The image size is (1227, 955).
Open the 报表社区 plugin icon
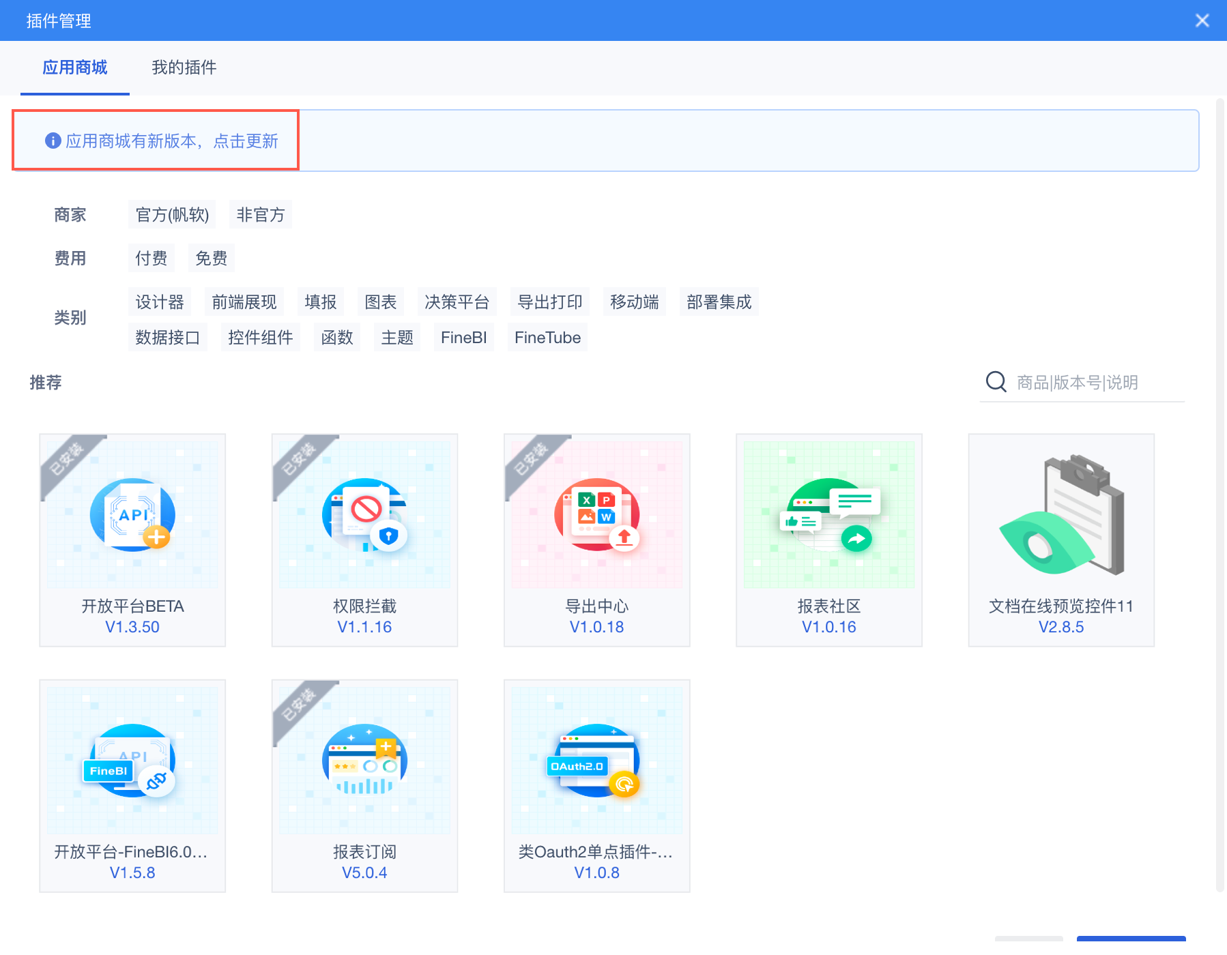(x=829, y=514)
